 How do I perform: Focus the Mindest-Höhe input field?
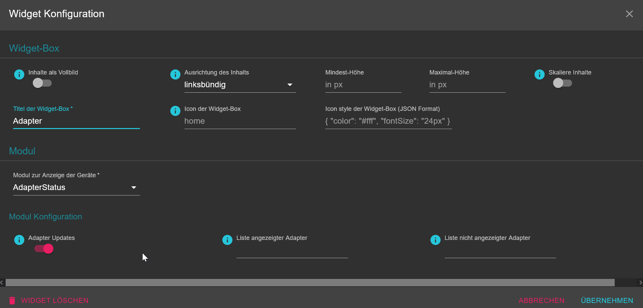[x=363, y=85]
